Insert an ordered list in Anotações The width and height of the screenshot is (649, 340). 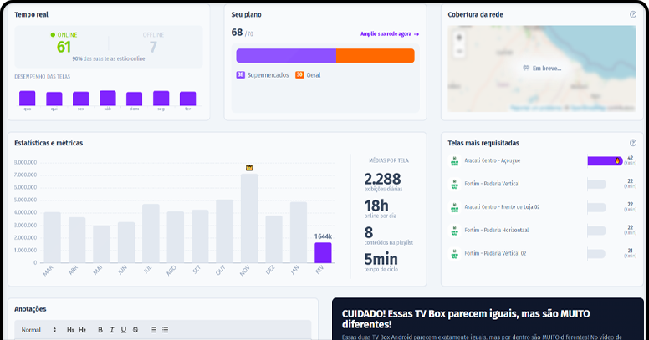tap(153, 330)
